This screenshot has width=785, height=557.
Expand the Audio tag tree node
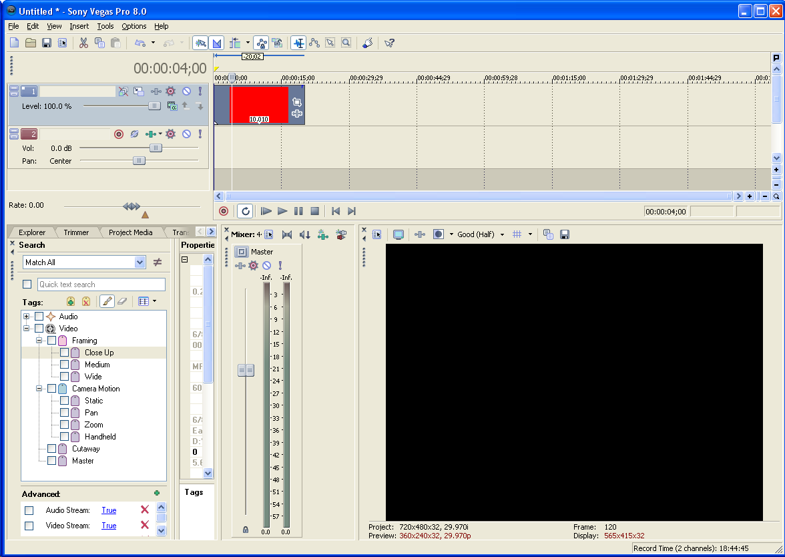click(26, 317)
